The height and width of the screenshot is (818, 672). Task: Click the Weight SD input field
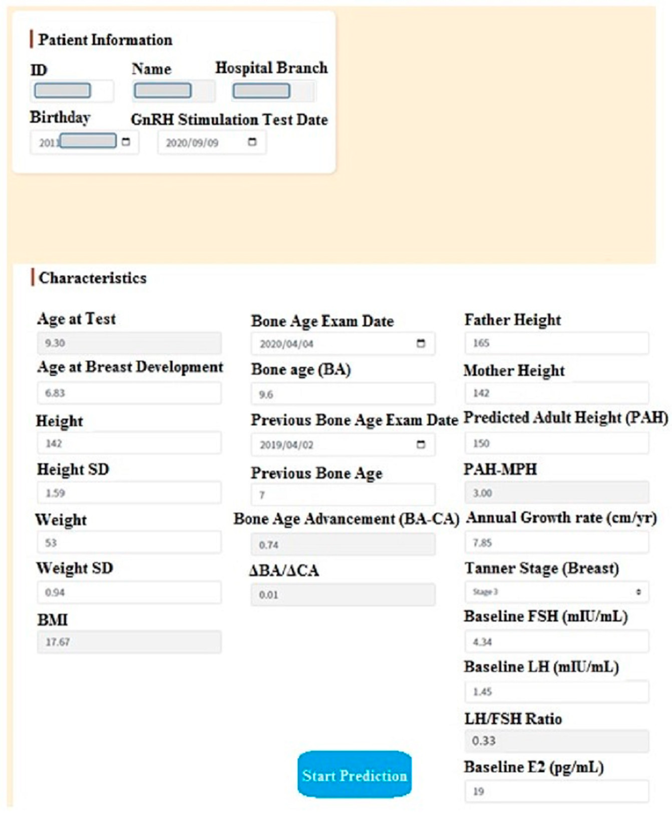tap(129, 592)
